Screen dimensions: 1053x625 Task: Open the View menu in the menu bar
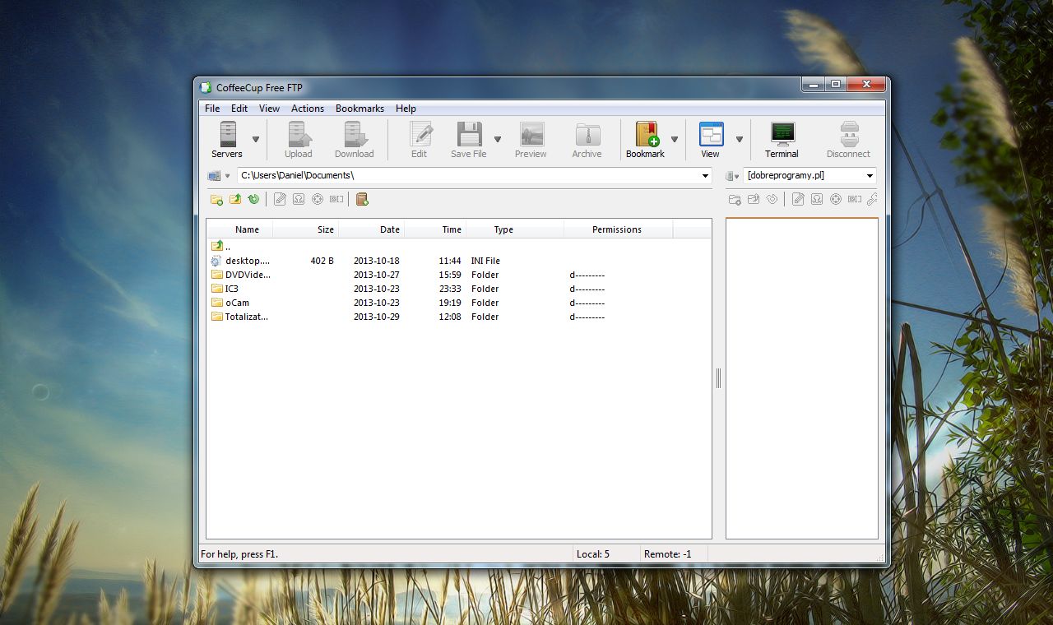click(x=269, y=109)
